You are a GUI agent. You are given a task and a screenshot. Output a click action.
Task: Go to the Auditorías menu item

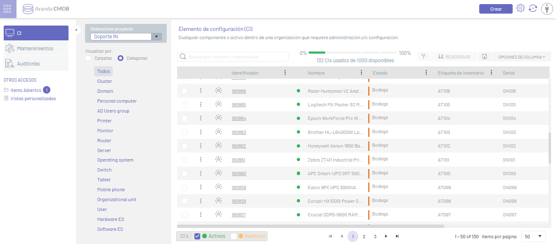tap(28, 63)
